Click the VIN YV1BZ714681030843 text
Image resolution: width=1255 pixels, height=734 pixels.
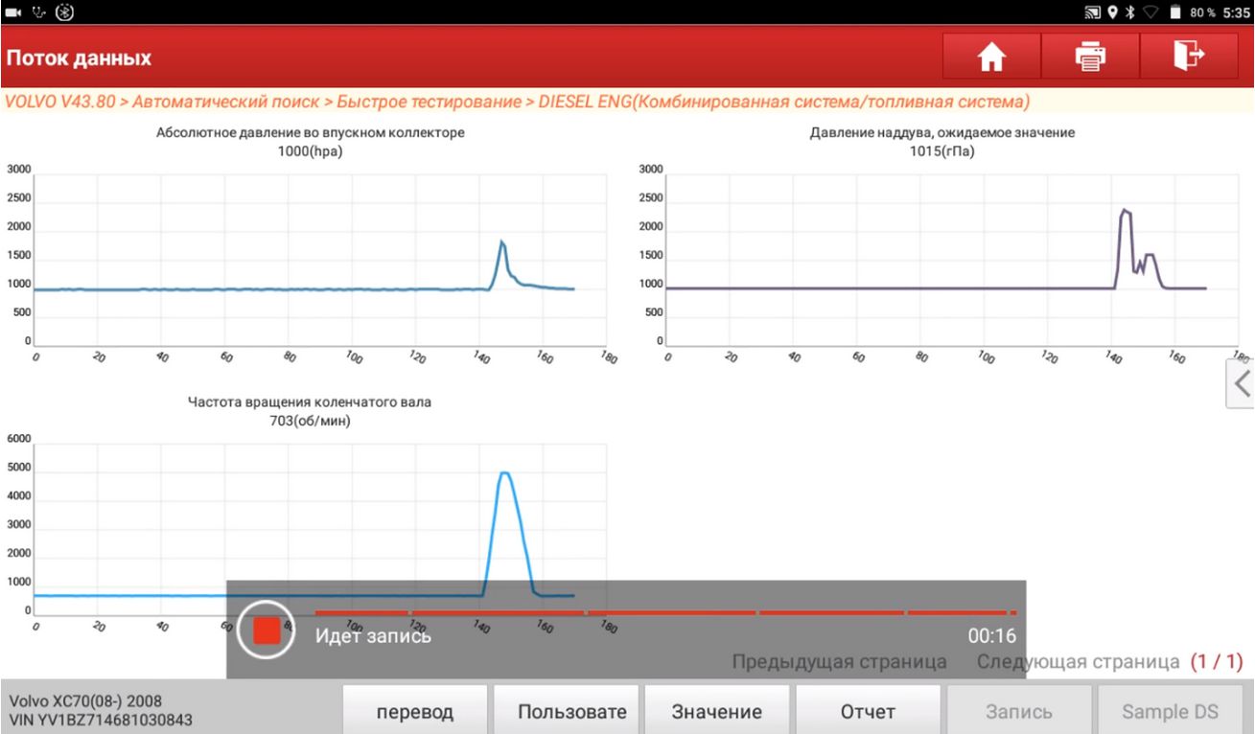pyautogui.click(x=100, y=718)
